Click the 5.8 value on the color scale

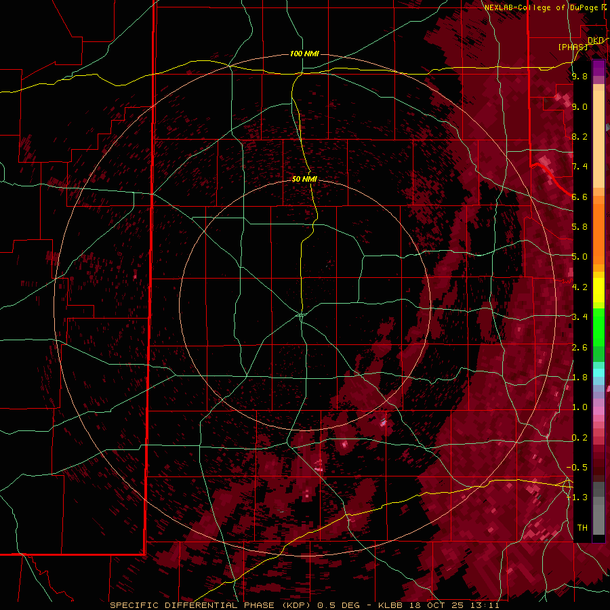click(579, 227)
